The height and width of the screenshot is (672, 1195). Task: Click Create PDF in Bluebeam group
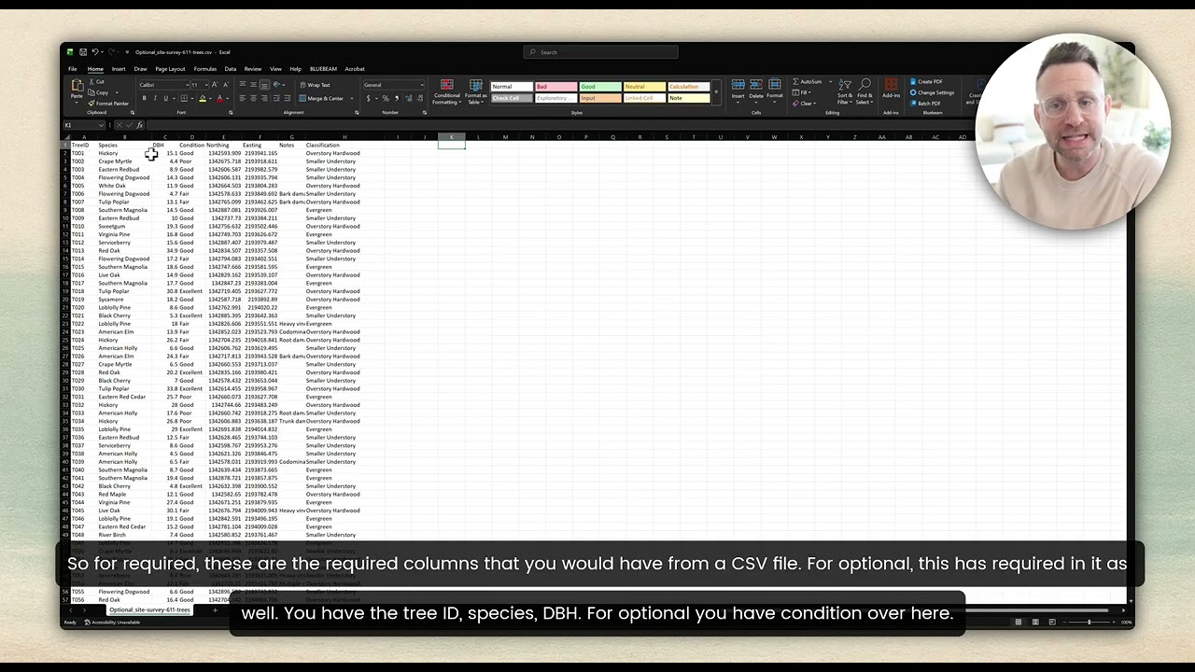925,82
